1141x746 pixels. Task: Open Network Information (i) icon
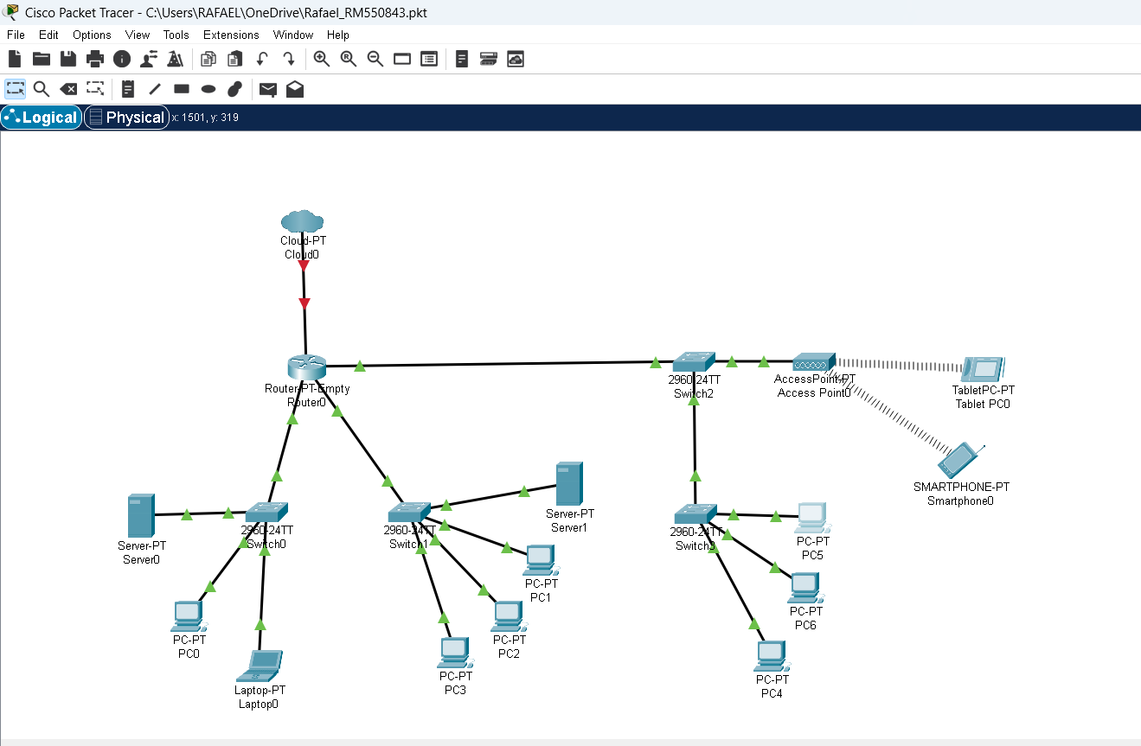click(x=121, y=59)
